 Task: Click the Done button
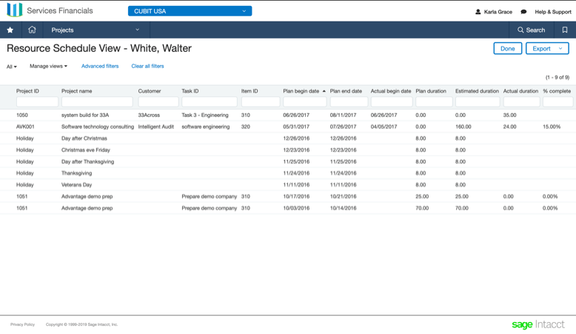pyautogui.click(x=508, y=48)
